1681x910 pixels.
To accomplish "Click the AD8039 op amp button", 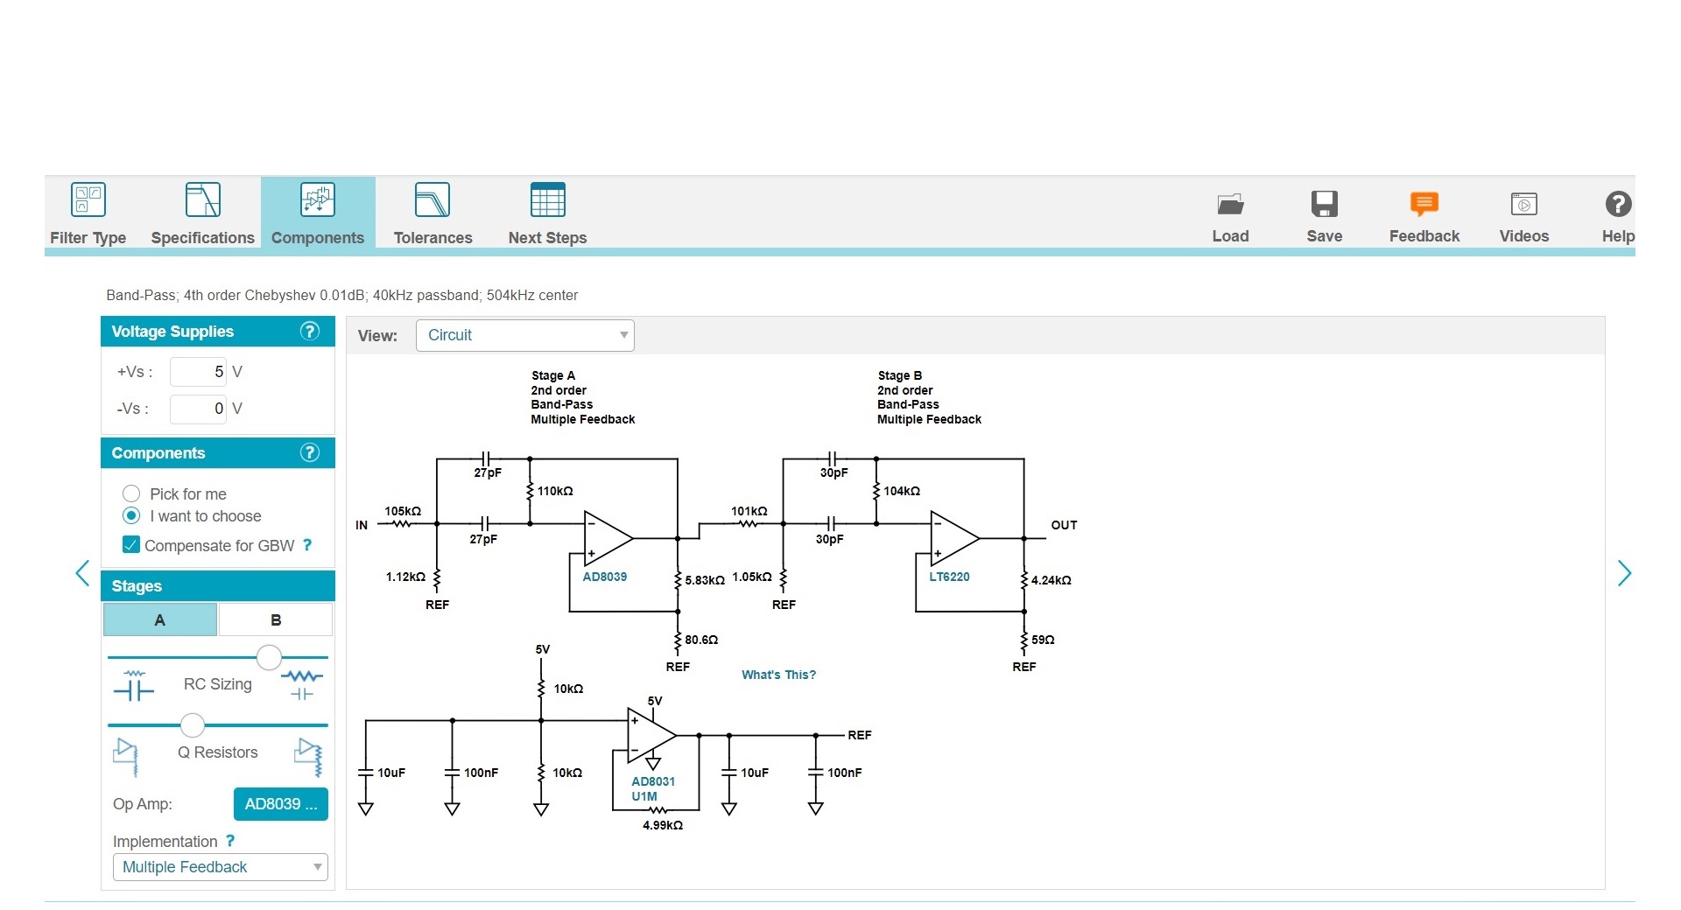I will [280, 804].
